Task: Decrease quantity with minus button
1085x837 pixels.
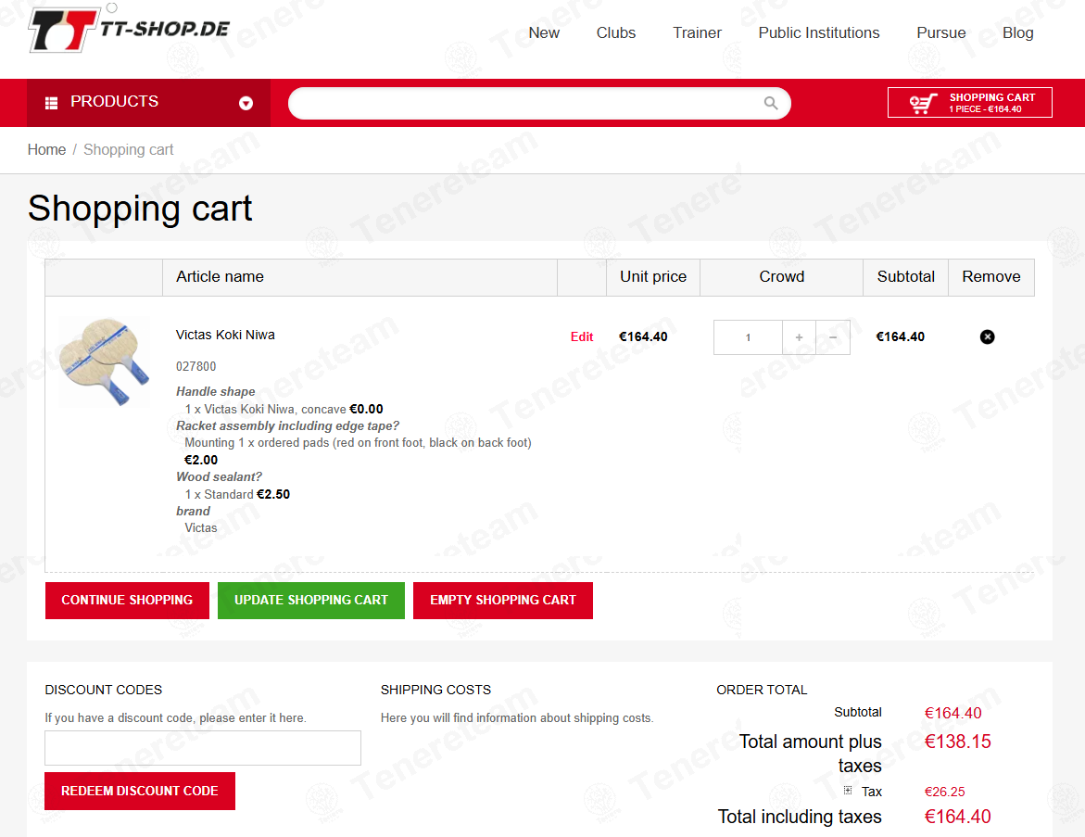Action: [833, 337]
